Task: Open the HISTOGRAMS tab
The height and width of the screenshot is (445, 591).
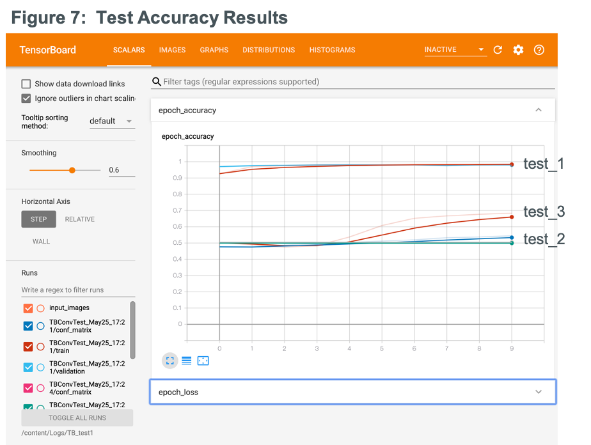Action: [332, 50]
